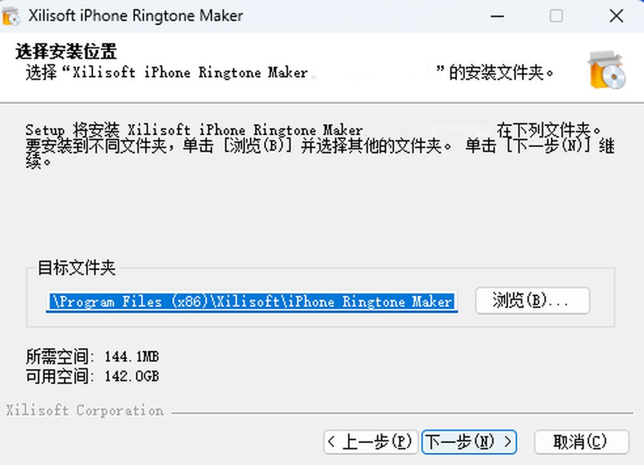Click the Xilisoft Corporation branding text

coord(85,411)
